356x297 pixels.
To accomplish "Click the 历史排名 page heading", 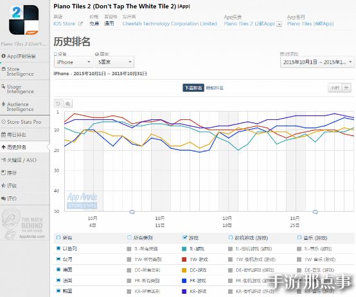I will [72, 42].
